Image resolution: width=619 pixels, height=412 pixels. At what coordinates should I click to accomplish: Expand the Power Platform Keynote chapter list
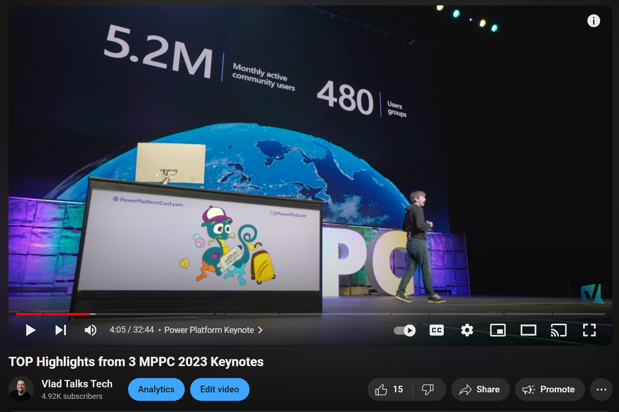(x=261, y=330)
